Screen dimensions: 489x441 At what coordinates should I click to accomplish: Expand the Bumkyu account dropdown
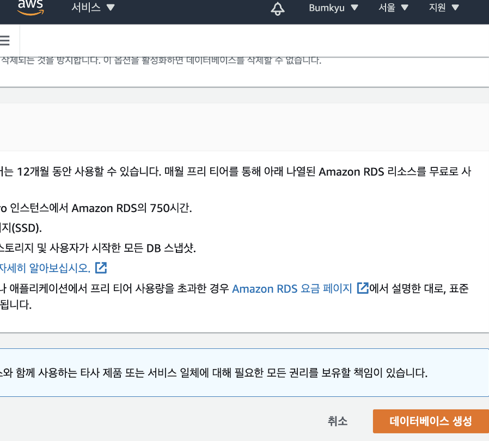(333, 8)
